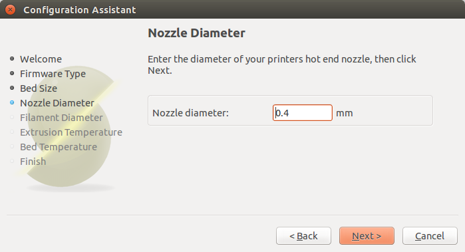Click the blue Nozzle Diameter bullet

click(12, 102)
